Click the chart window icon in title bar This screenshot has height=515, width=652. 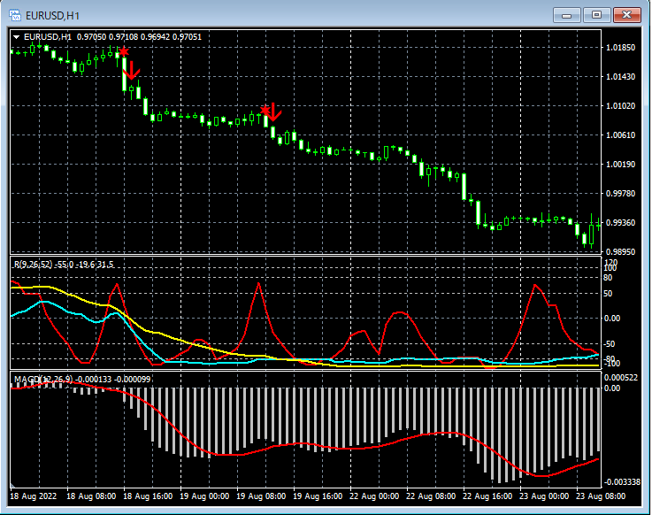tap(15, 14)
